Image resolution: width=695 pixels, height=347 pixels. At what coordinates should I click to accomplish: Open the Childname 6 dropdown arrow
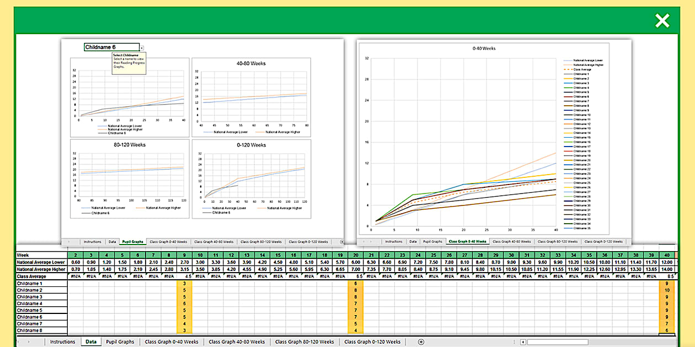[x=142, y=48]
